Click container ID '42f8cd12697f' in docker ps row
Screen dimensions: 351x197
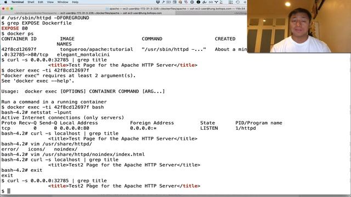[19, 49]
